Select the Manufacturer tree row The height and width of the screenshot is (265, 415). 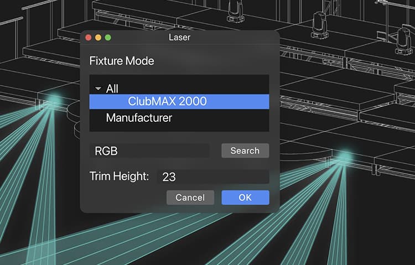[x=179, y=118]
